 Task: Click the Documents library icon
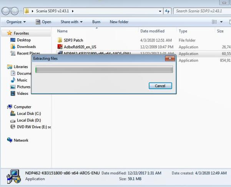[13, 73]
